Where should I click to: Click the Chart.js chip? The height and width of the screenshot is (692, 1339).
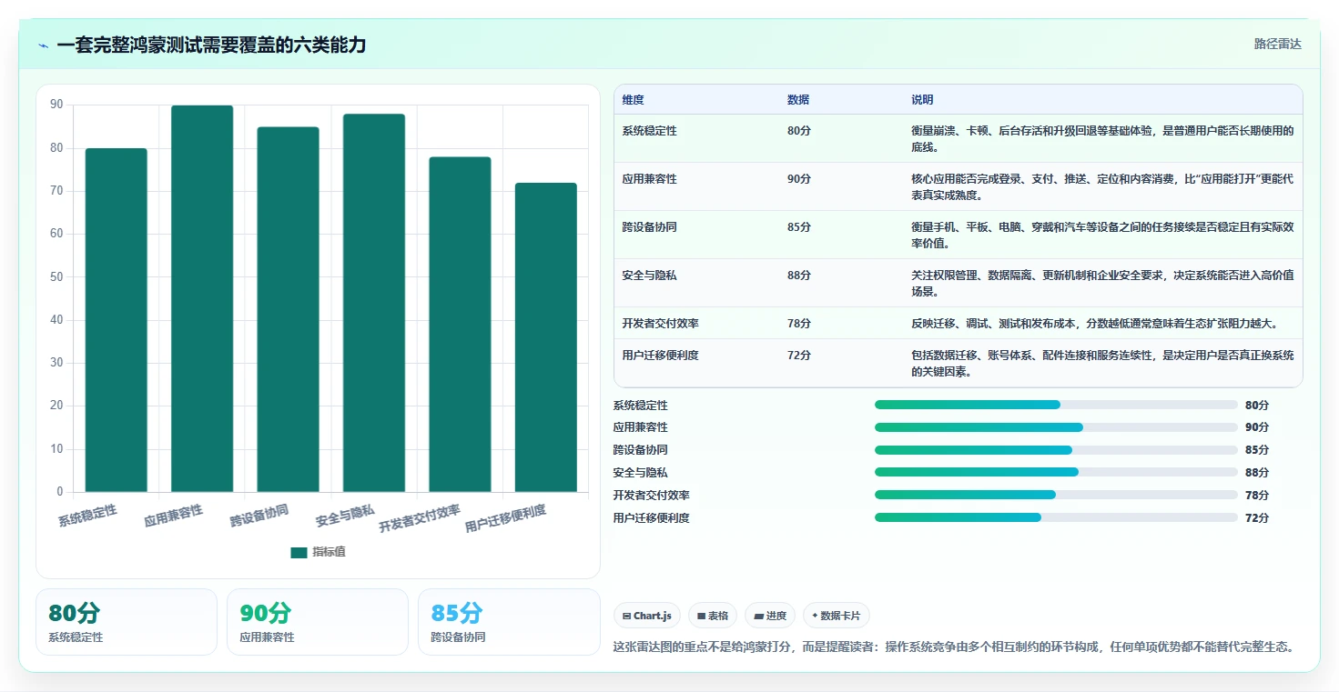click(x=647, y=616)
